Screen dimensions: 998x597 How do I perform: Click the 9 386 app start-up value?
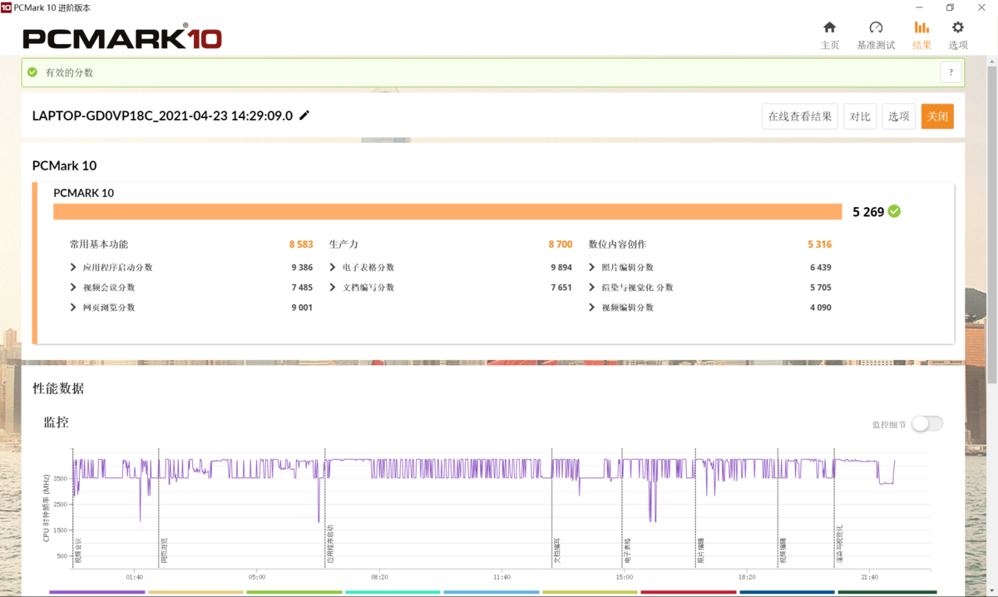click(x=302, y=268)
